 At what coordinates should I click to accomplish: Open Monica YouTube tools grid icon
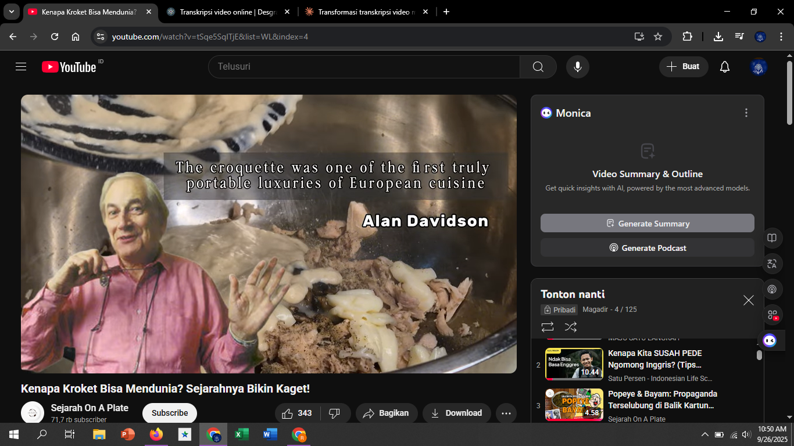pos(772,315)
